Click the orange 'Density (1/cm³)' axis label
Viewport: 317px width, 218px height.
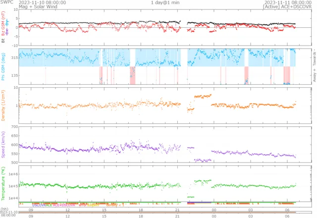(x=3, y=106)
